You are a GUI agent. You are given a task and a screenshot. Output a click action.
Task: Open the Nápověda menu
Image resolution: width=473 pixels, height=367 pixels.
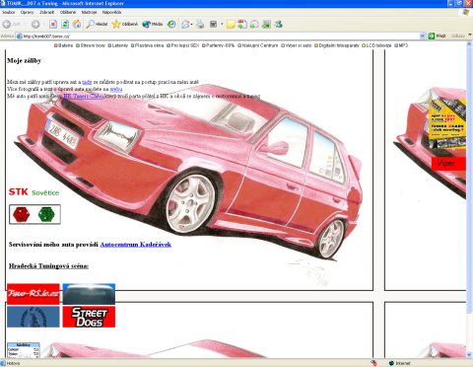point(111,12)
